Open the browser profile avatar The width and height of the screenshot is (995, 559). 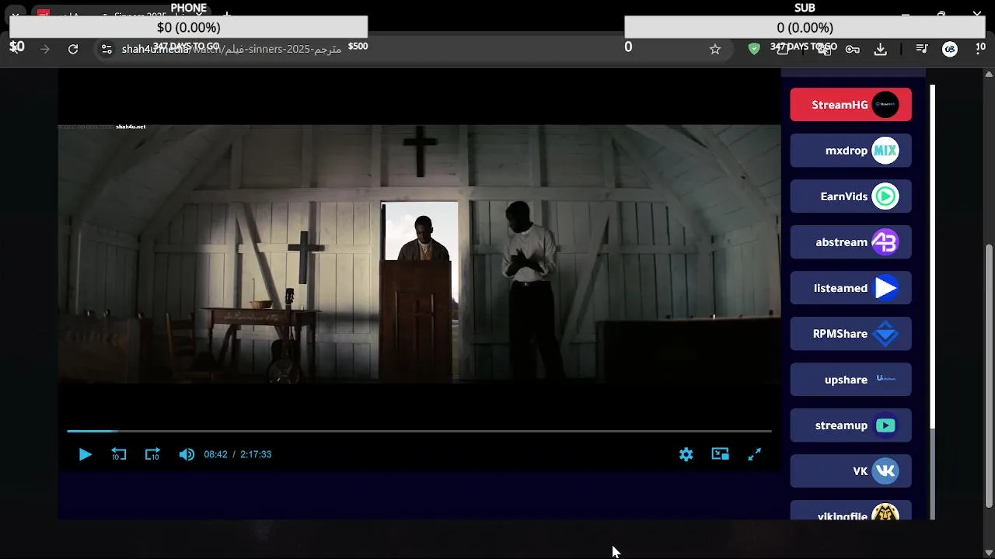pos(950,49)
